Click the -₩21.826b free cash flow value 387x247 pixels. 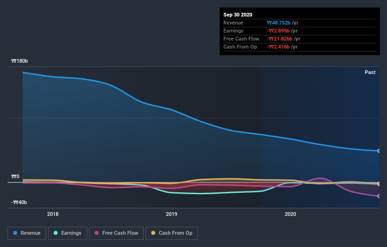point(280,39)
